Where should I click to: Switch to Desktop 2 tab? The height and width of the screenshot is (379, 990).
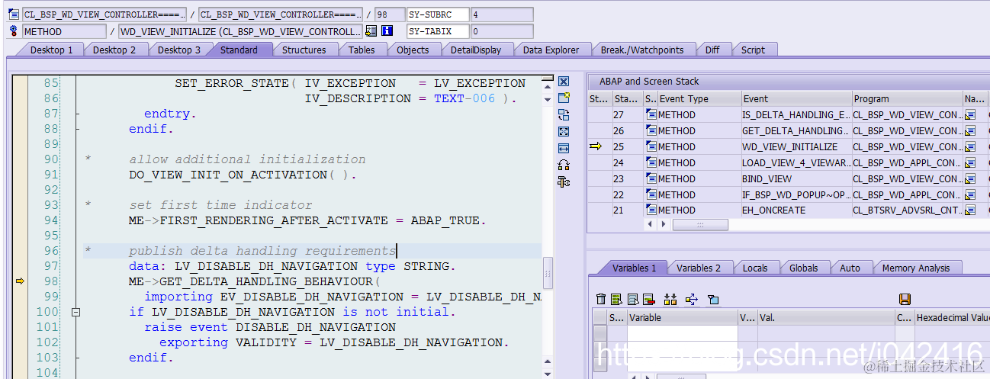pos(114,50)
